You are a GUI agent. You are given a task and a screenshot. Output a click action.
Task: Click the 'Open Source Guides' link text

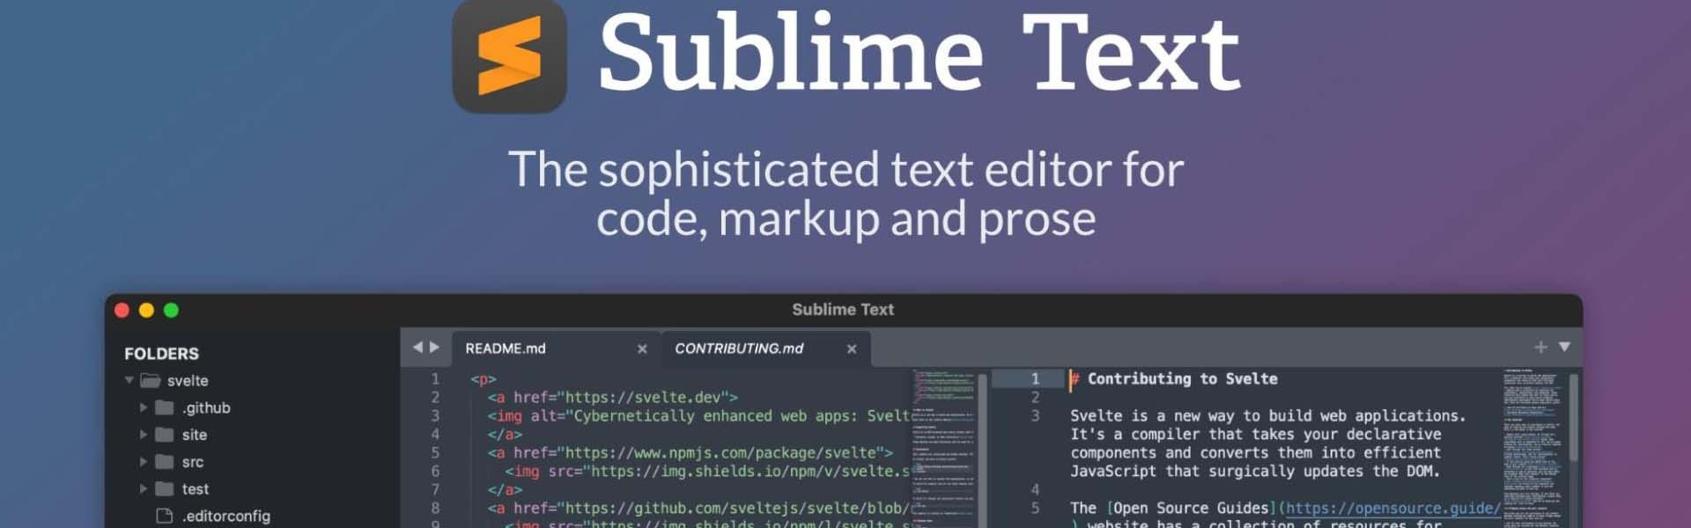pyautogui.click(x=1192, y=509)
